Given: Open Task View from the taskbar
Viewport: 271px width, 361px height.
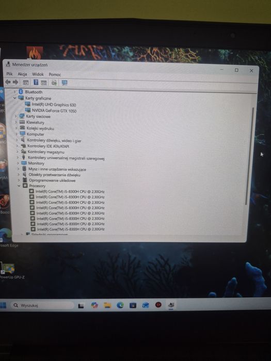Looking at the screenshot, I should click(x=81, y=305).
